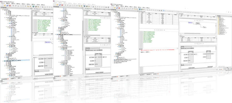The image size is (232, 103).
Task: Click the delete X icon in the leftmost window toolbar
Action: click(25, 6)
